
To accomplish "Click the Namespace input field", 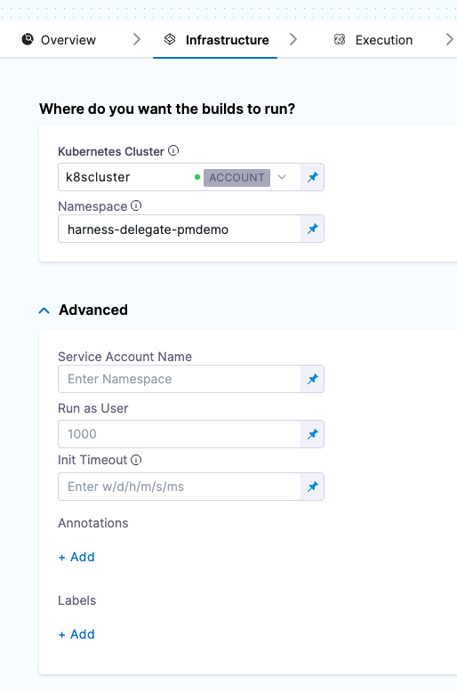I will click(x=179, y=229).
